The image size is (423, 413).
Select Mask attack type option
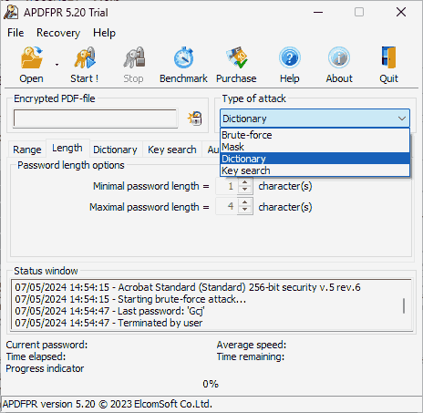315,147
